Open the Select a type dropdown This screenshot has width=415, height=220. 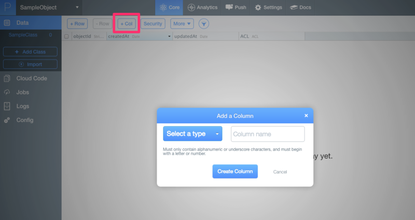tap(192, 134)
